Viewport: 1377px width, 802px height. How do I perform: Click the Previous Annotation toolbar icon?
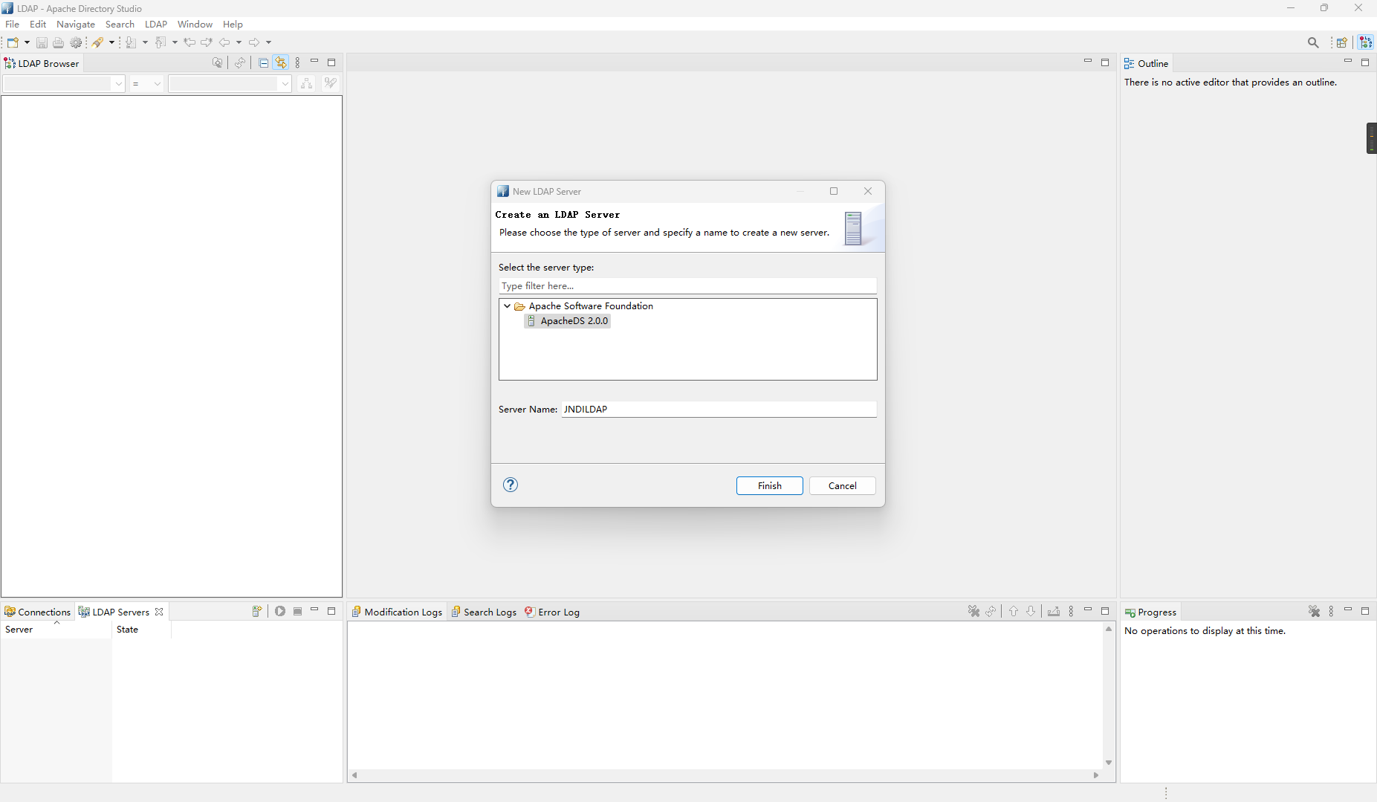tap(161, 42)
